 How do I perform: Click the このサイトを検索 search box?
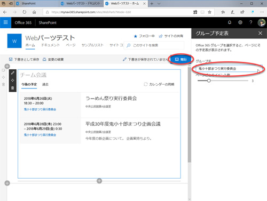(x=154, y=45)
